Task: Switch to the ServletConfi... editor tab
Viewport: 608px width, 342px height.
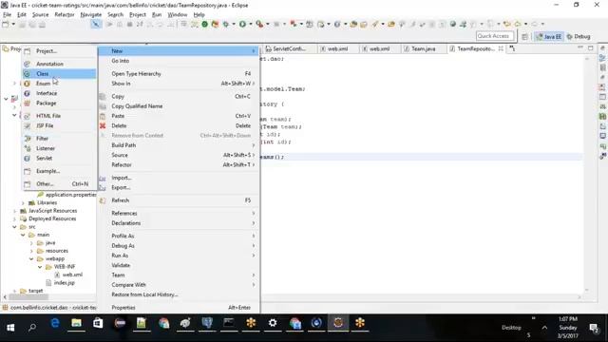Action: click(286, 48)
